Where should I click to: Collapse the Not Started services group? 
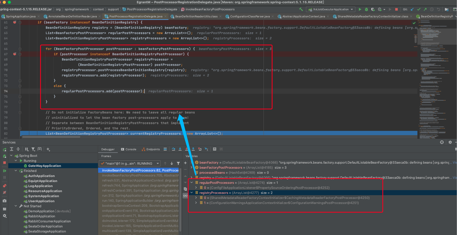pyautogui.click(x=16, y=206)
